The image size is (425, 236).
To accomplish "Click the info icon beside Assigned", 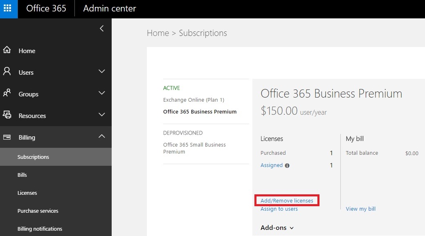I will (287, 166).
